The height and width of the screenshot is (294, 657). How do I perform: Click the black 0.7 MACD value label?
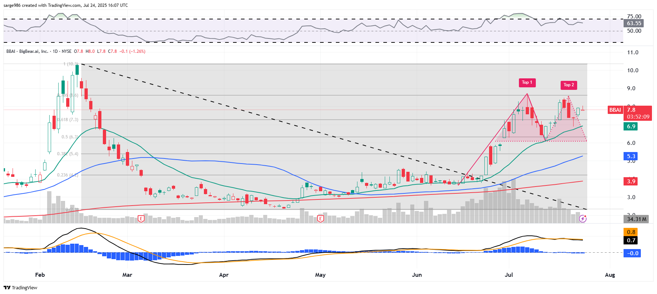[631, 240]
